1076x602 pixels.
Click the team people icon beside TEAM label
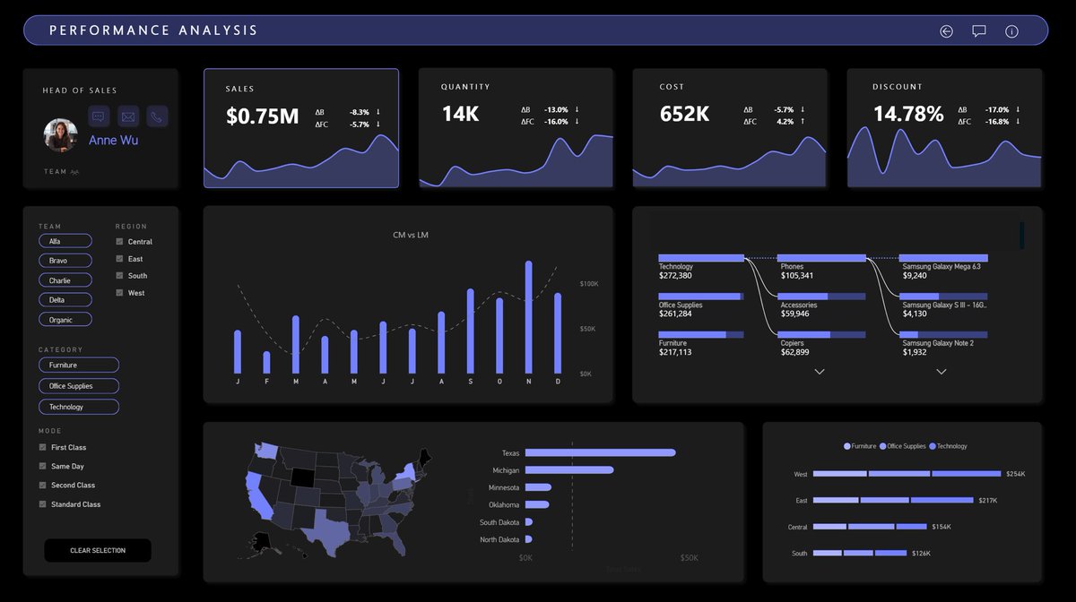coord(74,170)
